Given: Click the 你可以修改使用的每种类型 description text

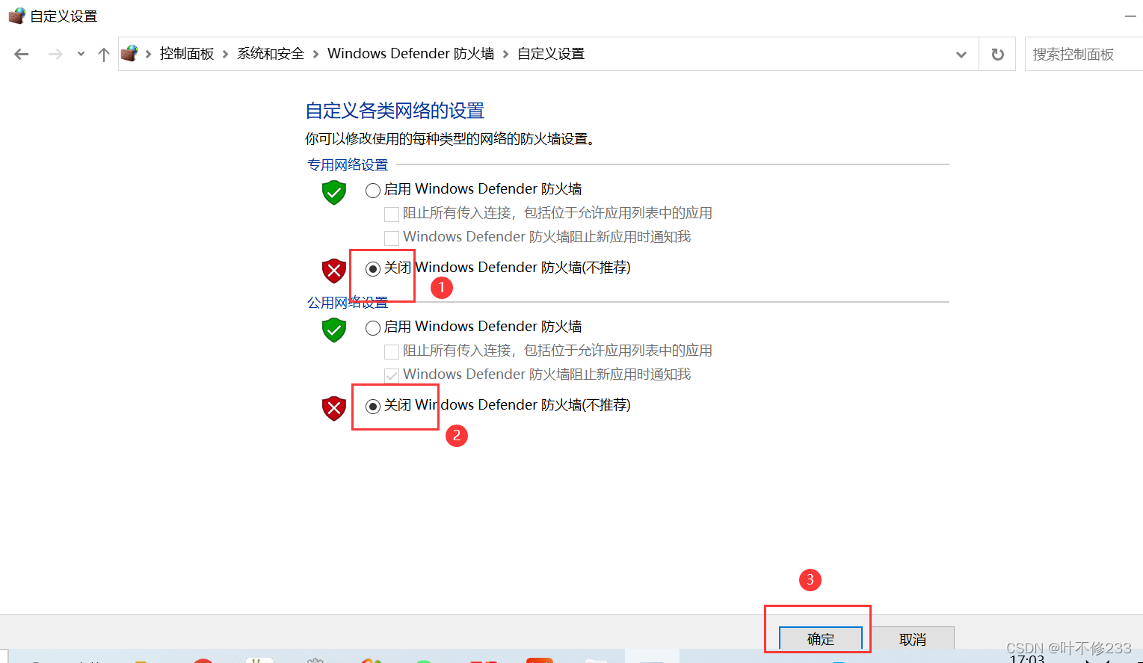Looking at the screenshot, I should click(450, 139).
